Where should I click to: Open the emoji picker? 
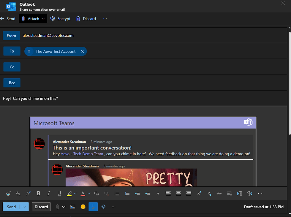click(x=83, y=207)
